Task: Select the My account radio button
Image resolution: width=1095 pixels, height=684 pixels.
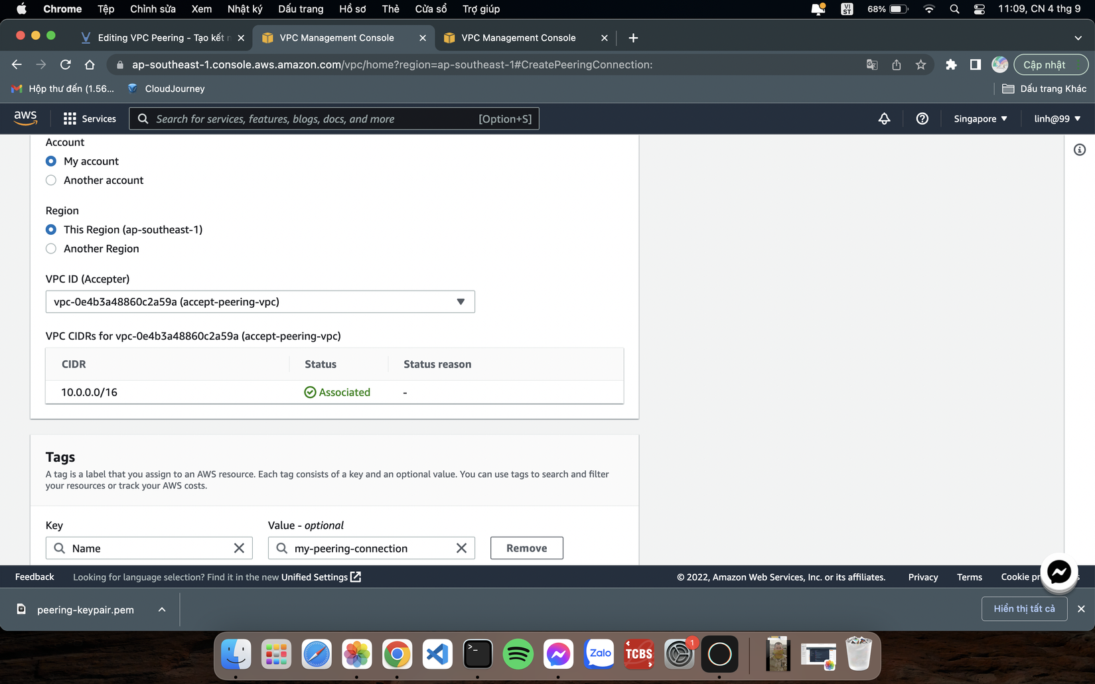Action: coord(51,161)
